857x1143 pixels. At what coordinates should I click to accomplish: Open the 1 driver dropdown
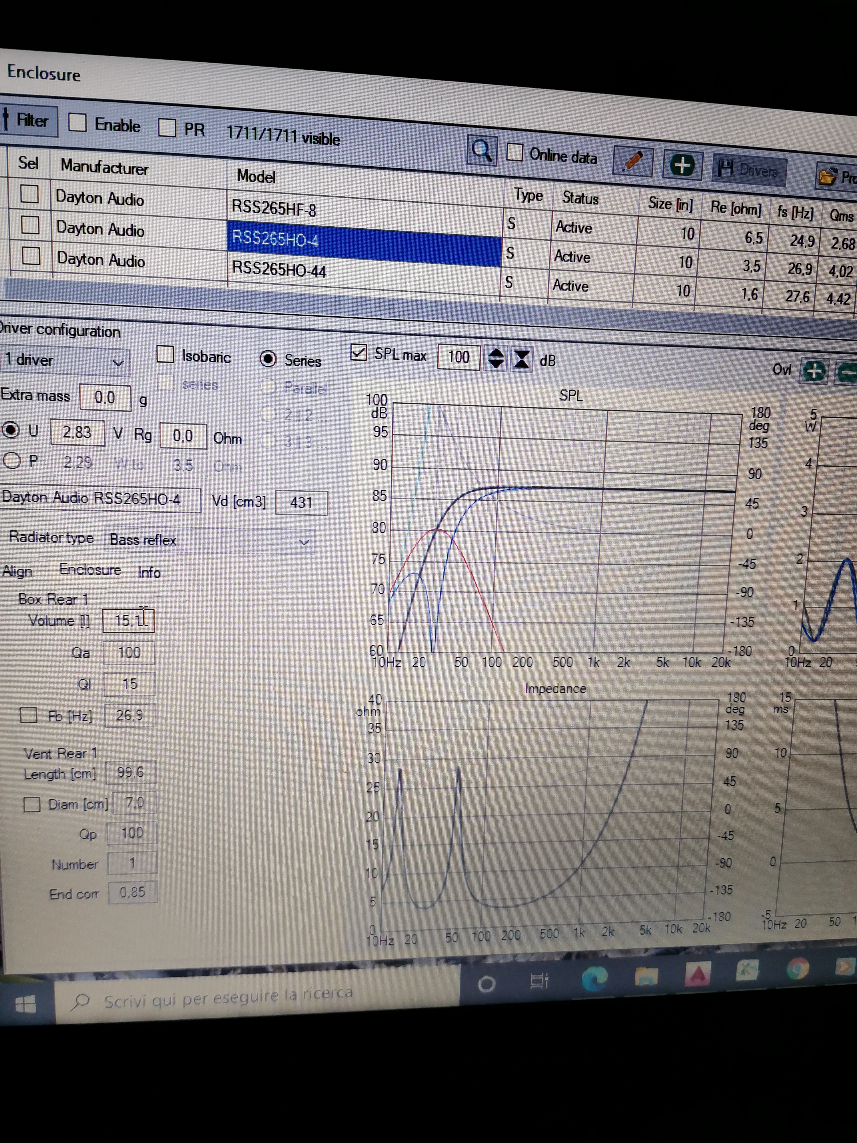[65, 360]
